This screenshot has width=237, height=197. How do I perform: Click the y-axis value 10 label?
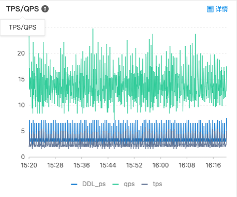point(21,105)
